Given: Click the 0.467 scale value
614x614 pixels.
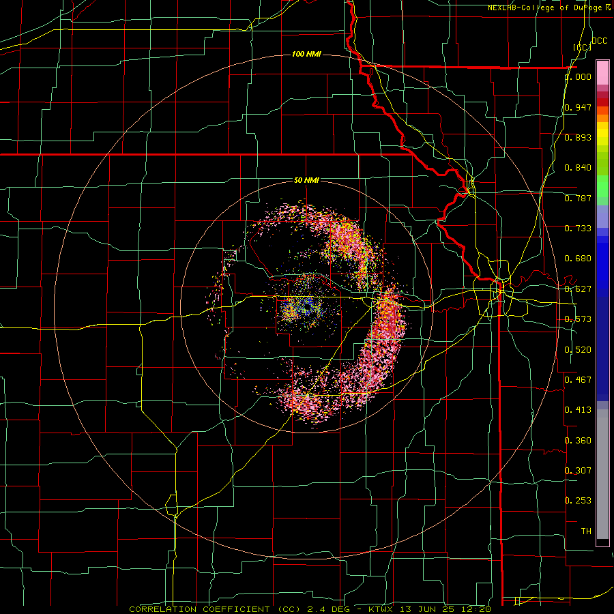Looking at the screenshot, I should [578, 379].
